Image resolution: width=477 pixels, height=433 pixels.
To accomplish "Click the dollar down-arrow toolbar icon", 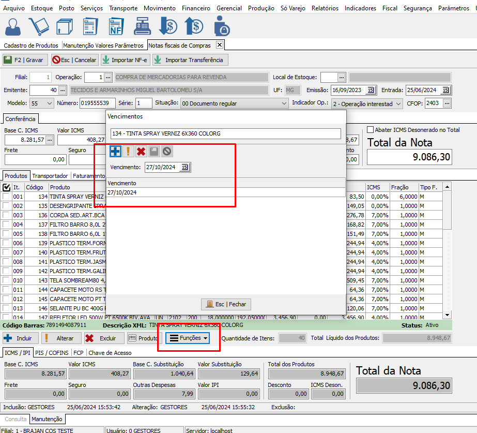I will 168,25.
